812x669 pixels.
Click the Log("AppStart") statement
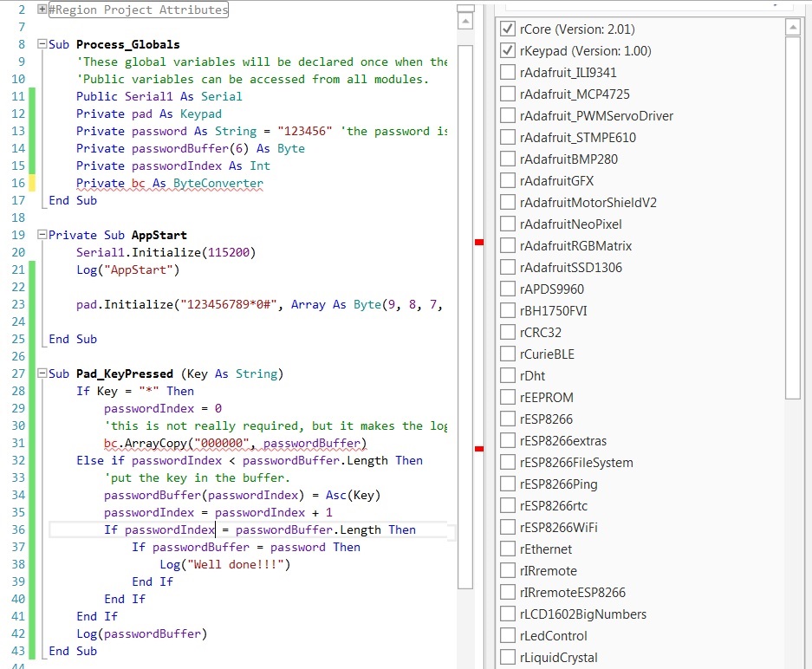click(128, 270)
